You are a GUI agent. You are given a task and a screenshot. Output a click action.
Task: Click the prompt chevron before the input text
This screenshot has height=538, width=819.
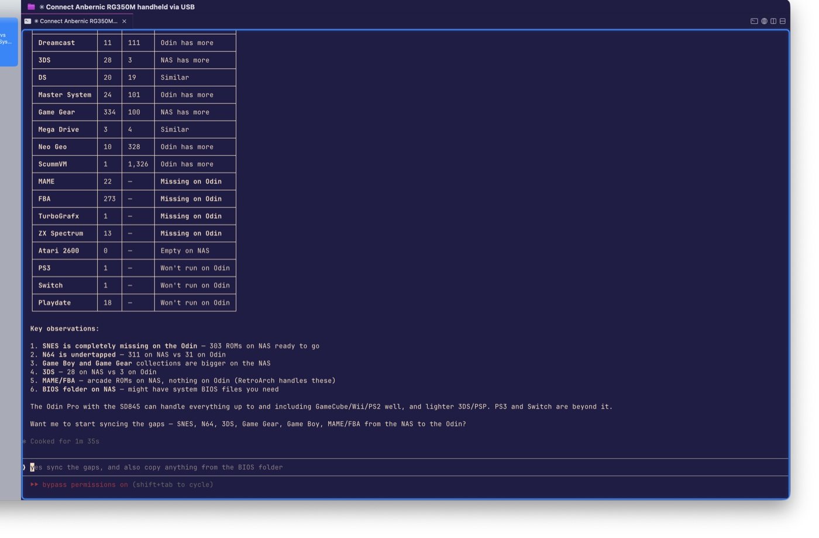[24, 467]
